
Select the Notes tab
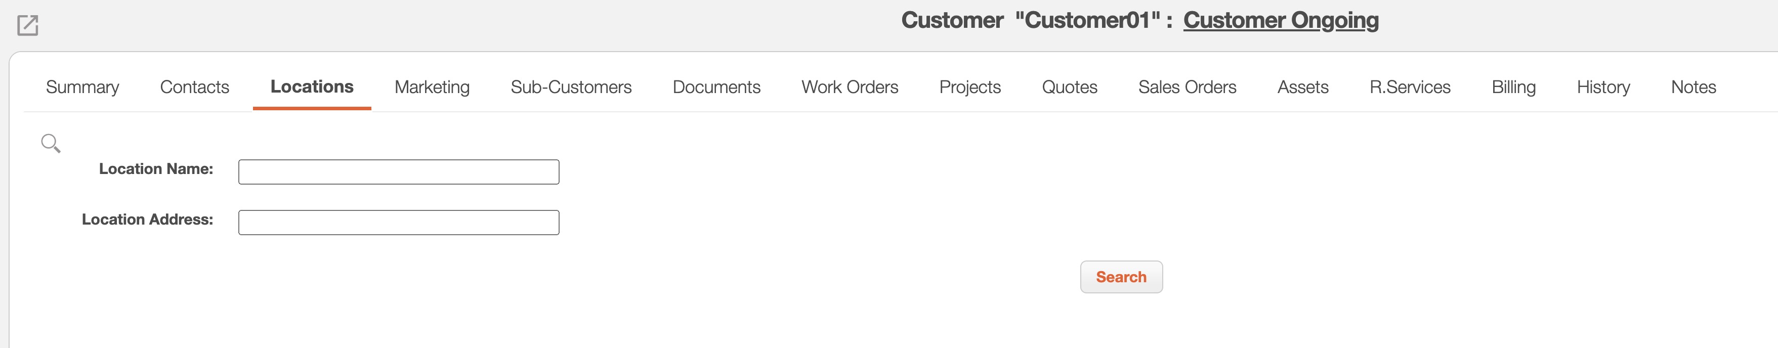[1693, 87]
